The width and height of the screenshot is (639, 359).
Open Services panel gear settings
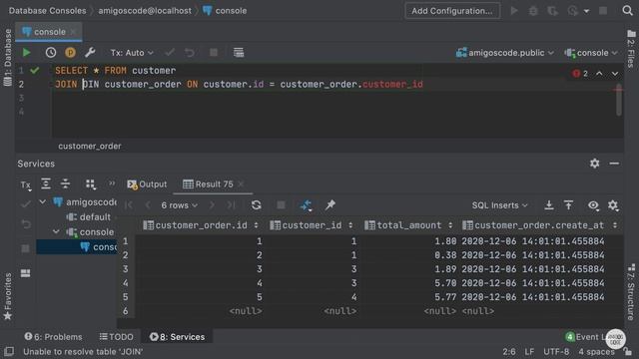(595, 164)
